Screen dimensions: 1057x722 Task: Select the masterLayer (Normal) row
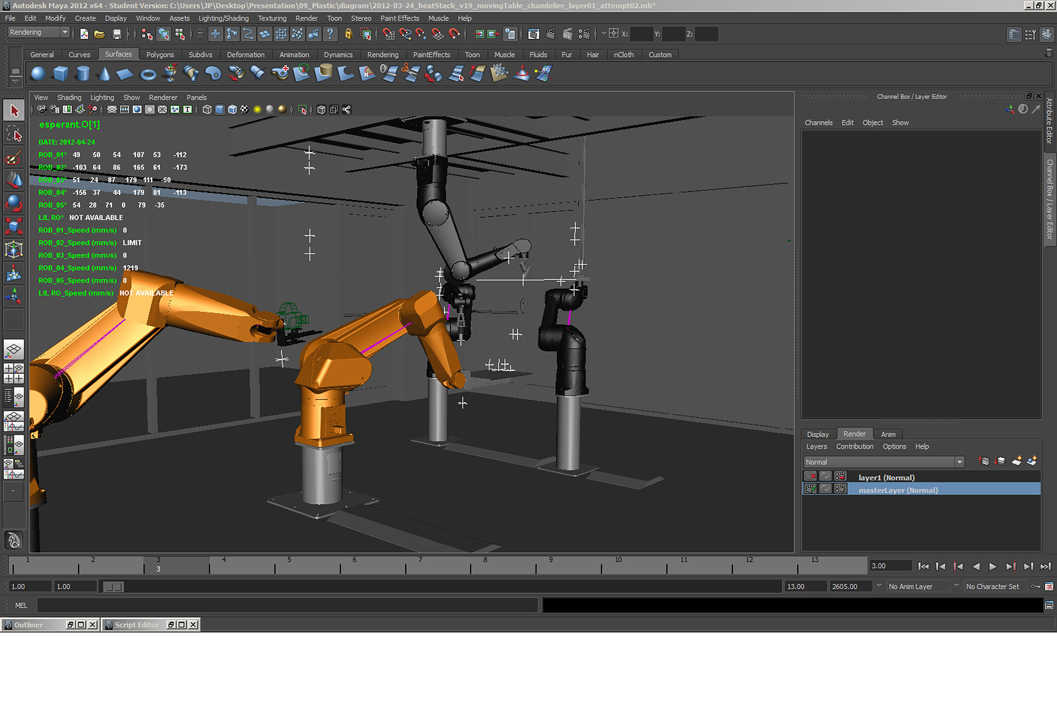tap(898, 490)
